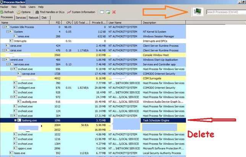Screen dimensions: 246x157
Task: Click Local Security Authority Process description
Action: (x=162, y=153)
